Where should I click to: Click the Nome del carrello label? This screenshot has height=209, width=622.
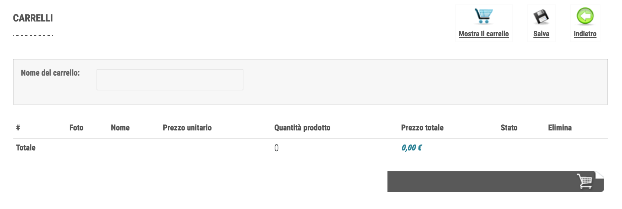pos(50,73)
